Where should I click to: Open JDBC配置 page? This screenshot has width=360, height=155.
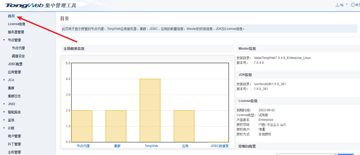coord(15,64)
